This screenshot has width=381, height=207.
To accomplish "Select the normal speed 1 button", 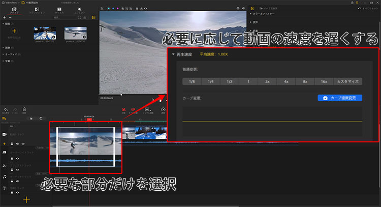I will pyautogui.click(x=248, y=81).
